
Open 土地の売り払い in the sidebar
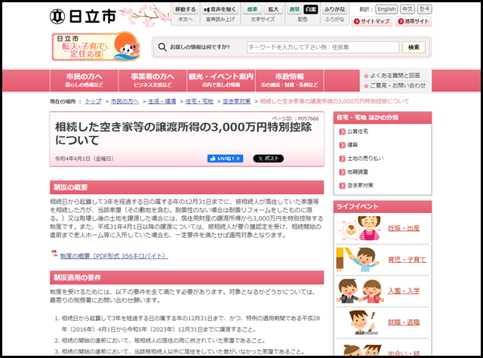click(365, 159)
